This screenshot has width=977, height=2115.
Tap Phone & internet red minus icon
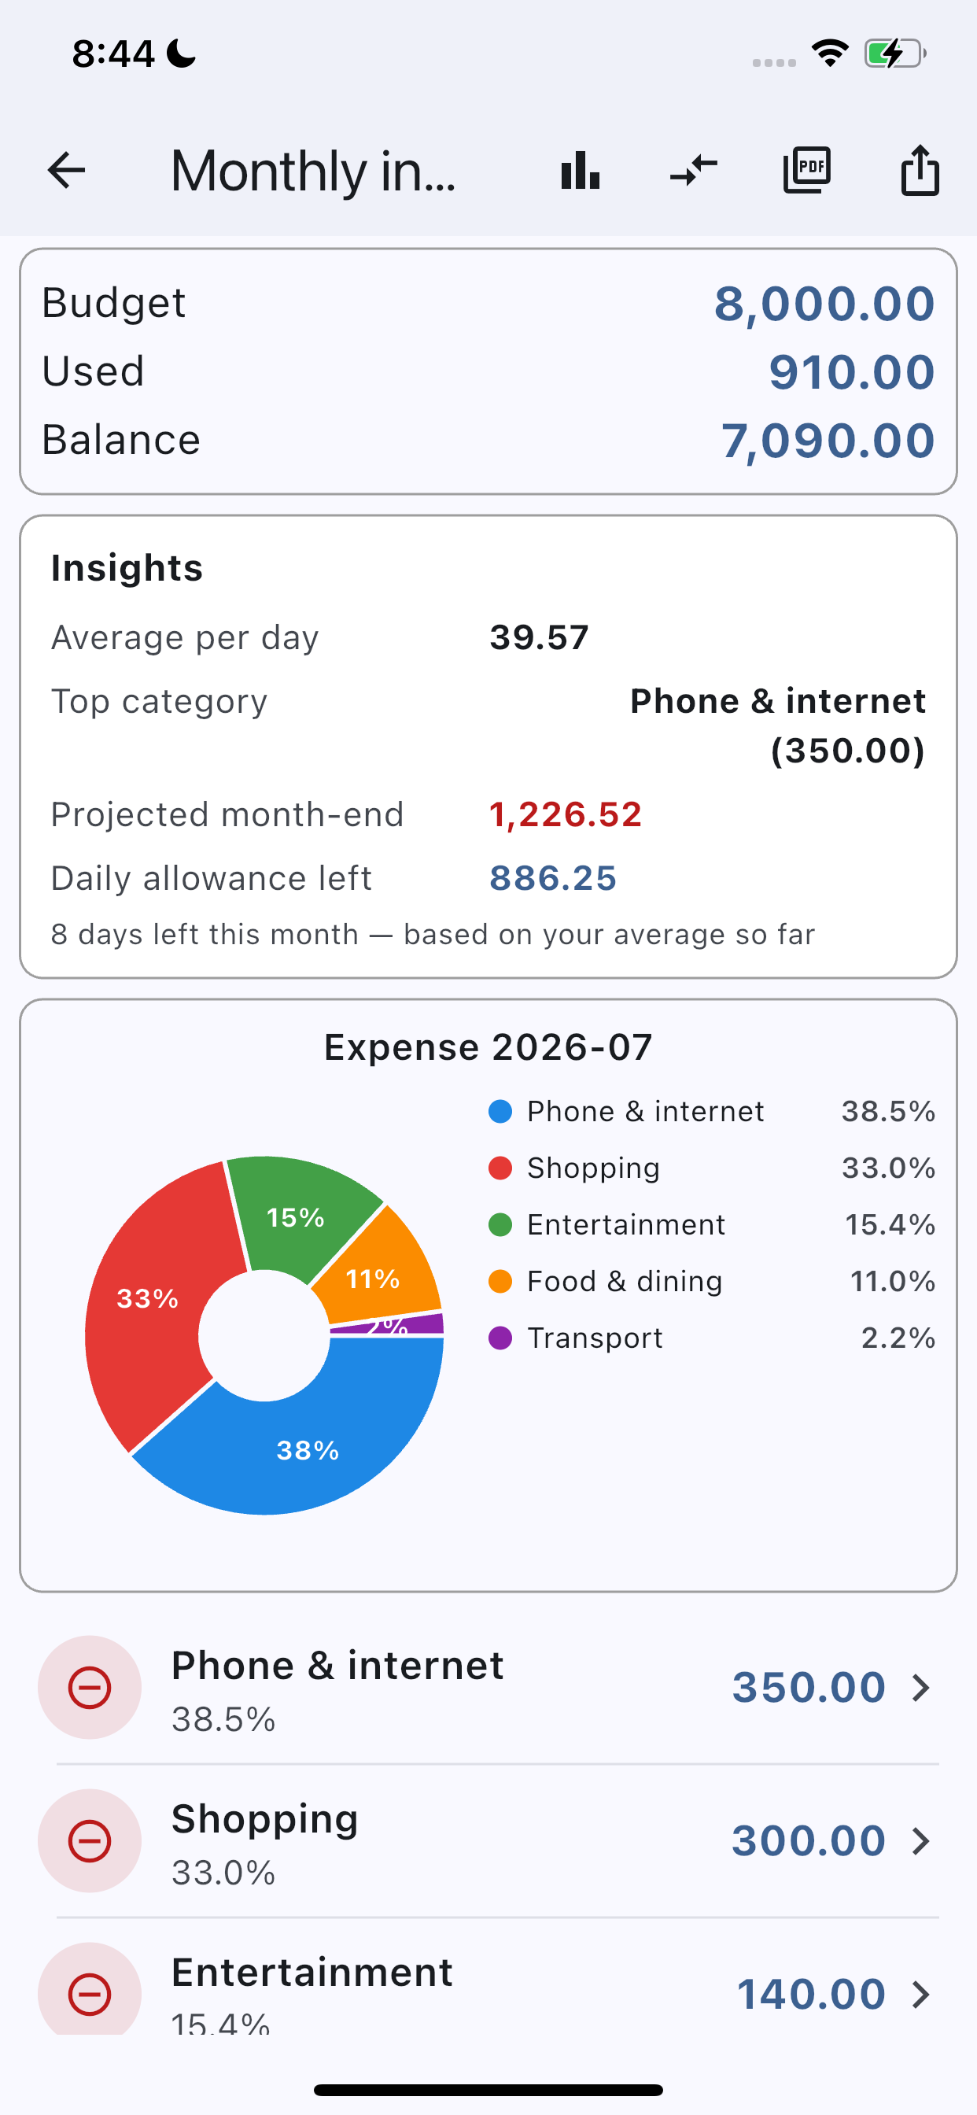[90, 1688]
